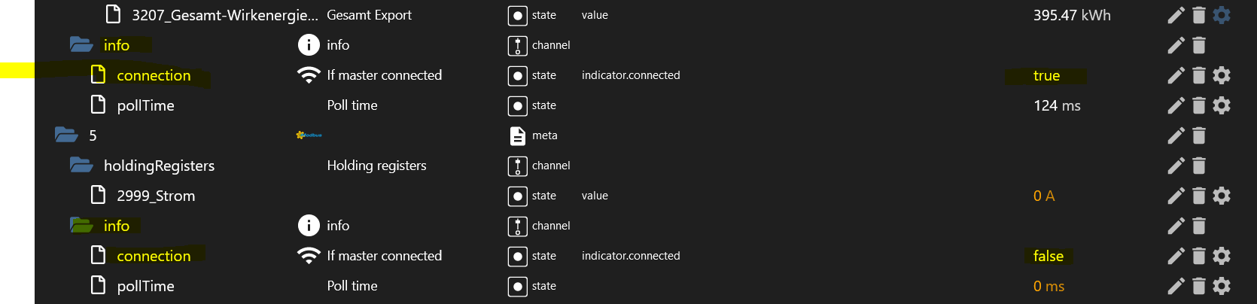
Task: Collapse the first highlighted info folder
Action: [x=81, y=44]
